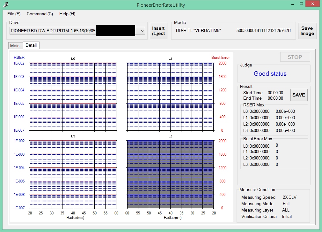Expand the Drive selection dropdown arrow
This screenshot has height=232, width=322.
(x=142, y=31)
